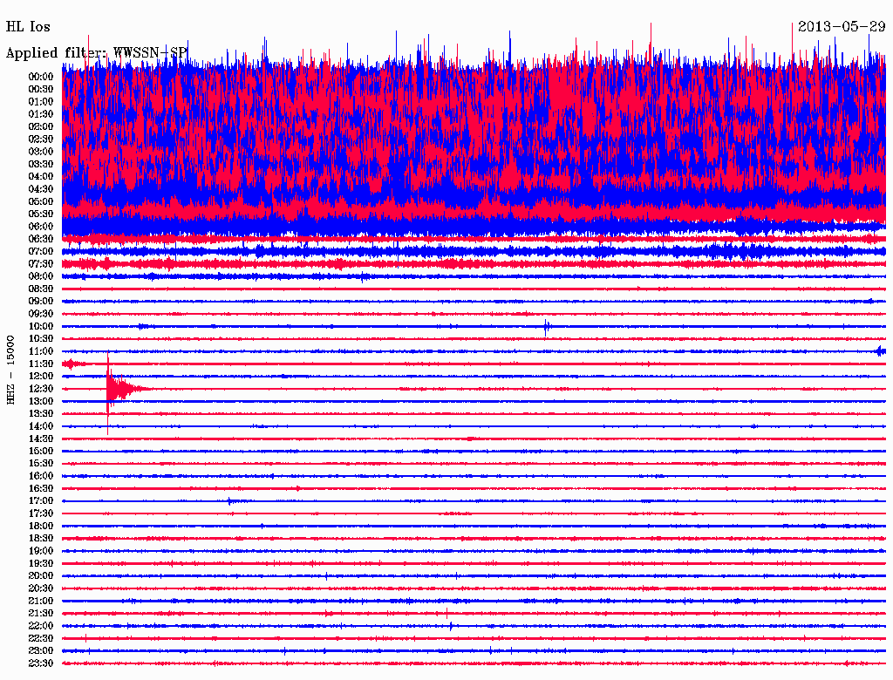
Task: Click the blue spike on 17:00 trace
Action: 229,501
